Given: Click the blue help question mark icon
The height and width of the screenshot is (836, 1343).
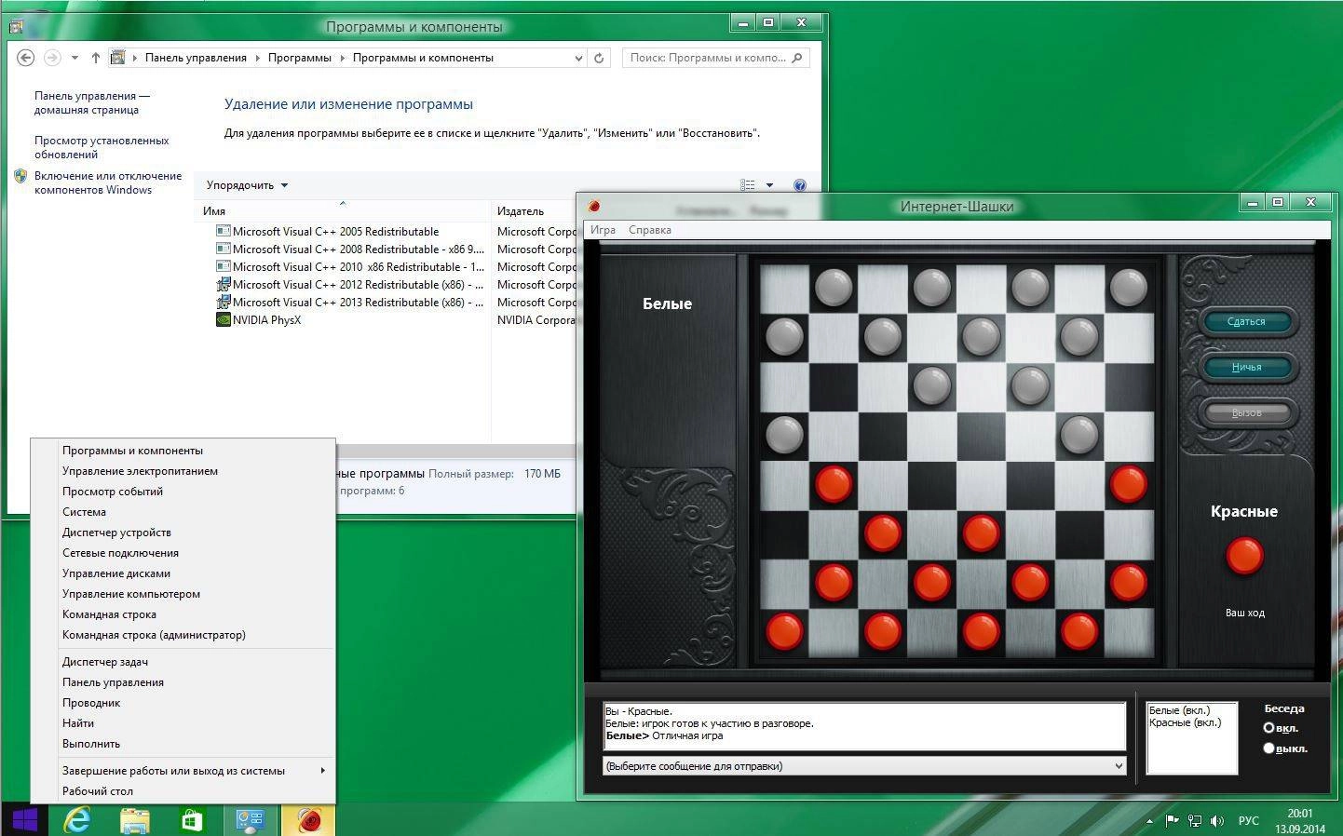Looking at the screenshot, I should (799, 185).
